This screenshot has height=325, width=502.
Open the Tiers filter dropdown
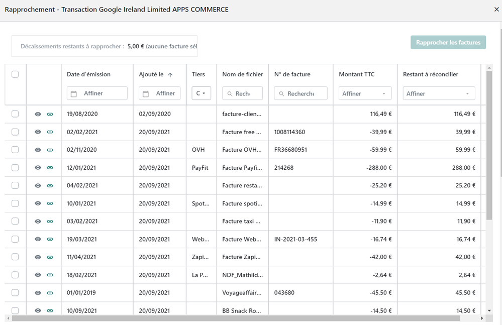(x=201, y=93)
